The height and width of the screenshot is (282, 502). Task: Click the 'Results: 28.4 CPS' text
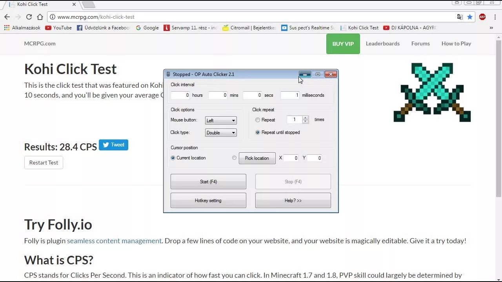click(60, 147)
